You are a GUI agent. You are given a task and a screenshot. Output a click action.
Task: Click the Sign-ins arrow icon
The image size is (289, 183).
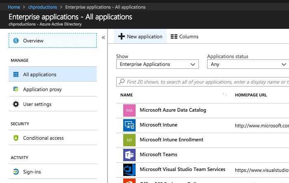tap(16, 172)
